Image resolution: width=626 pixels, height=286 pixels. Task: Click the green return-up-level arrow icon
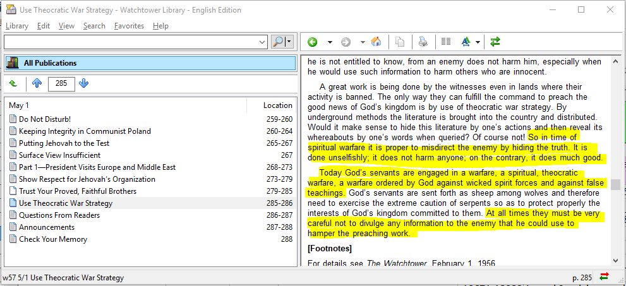(13, 83)
